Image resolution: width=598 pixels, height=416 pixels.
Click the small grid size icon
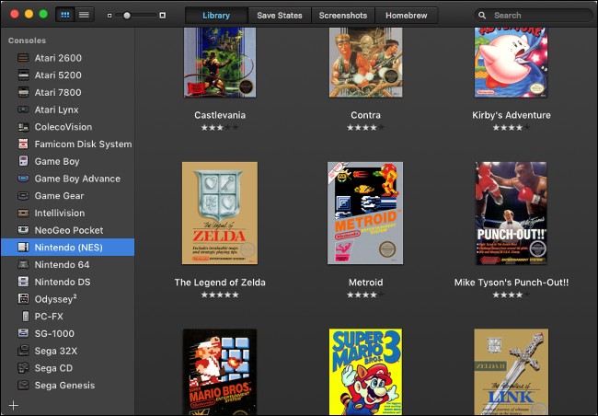(109, 16)
